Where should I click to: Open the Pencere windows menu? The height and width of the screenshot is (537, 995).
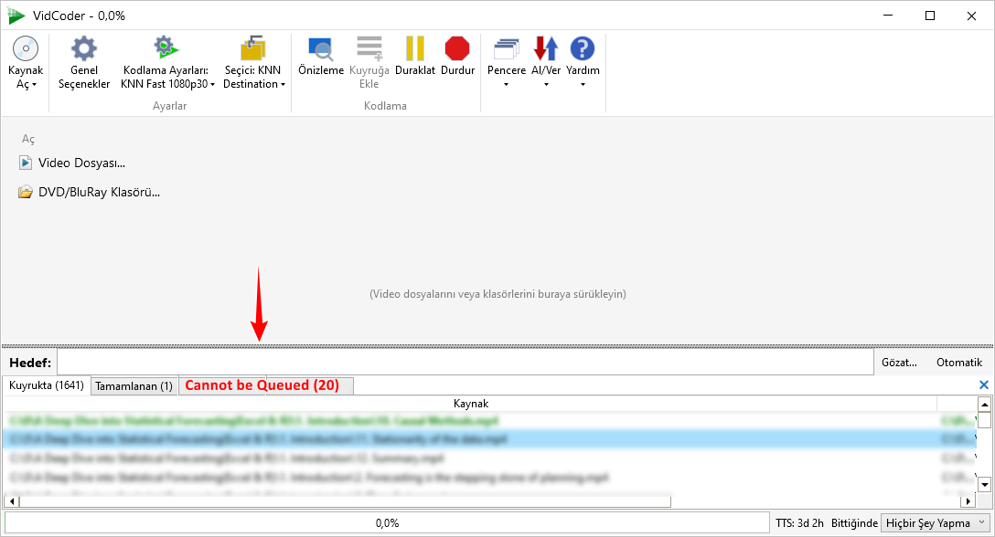[507, 62]
